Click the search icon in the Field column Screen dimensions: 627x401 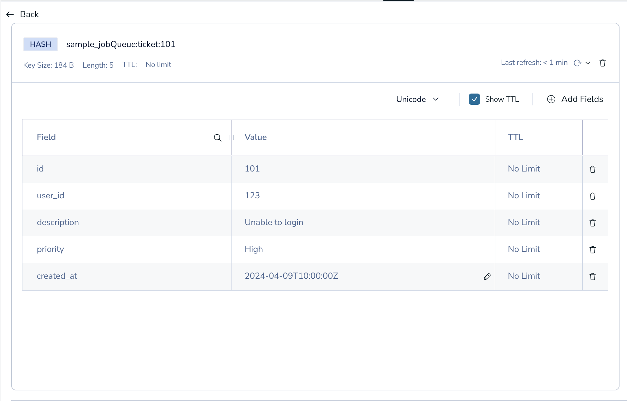(x=217, y=138)
